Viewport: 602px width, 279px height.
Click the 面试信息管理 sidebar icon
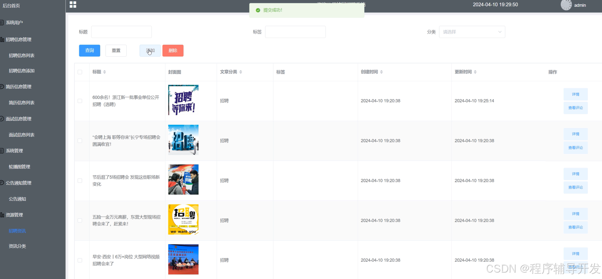(x=2, y=119)
